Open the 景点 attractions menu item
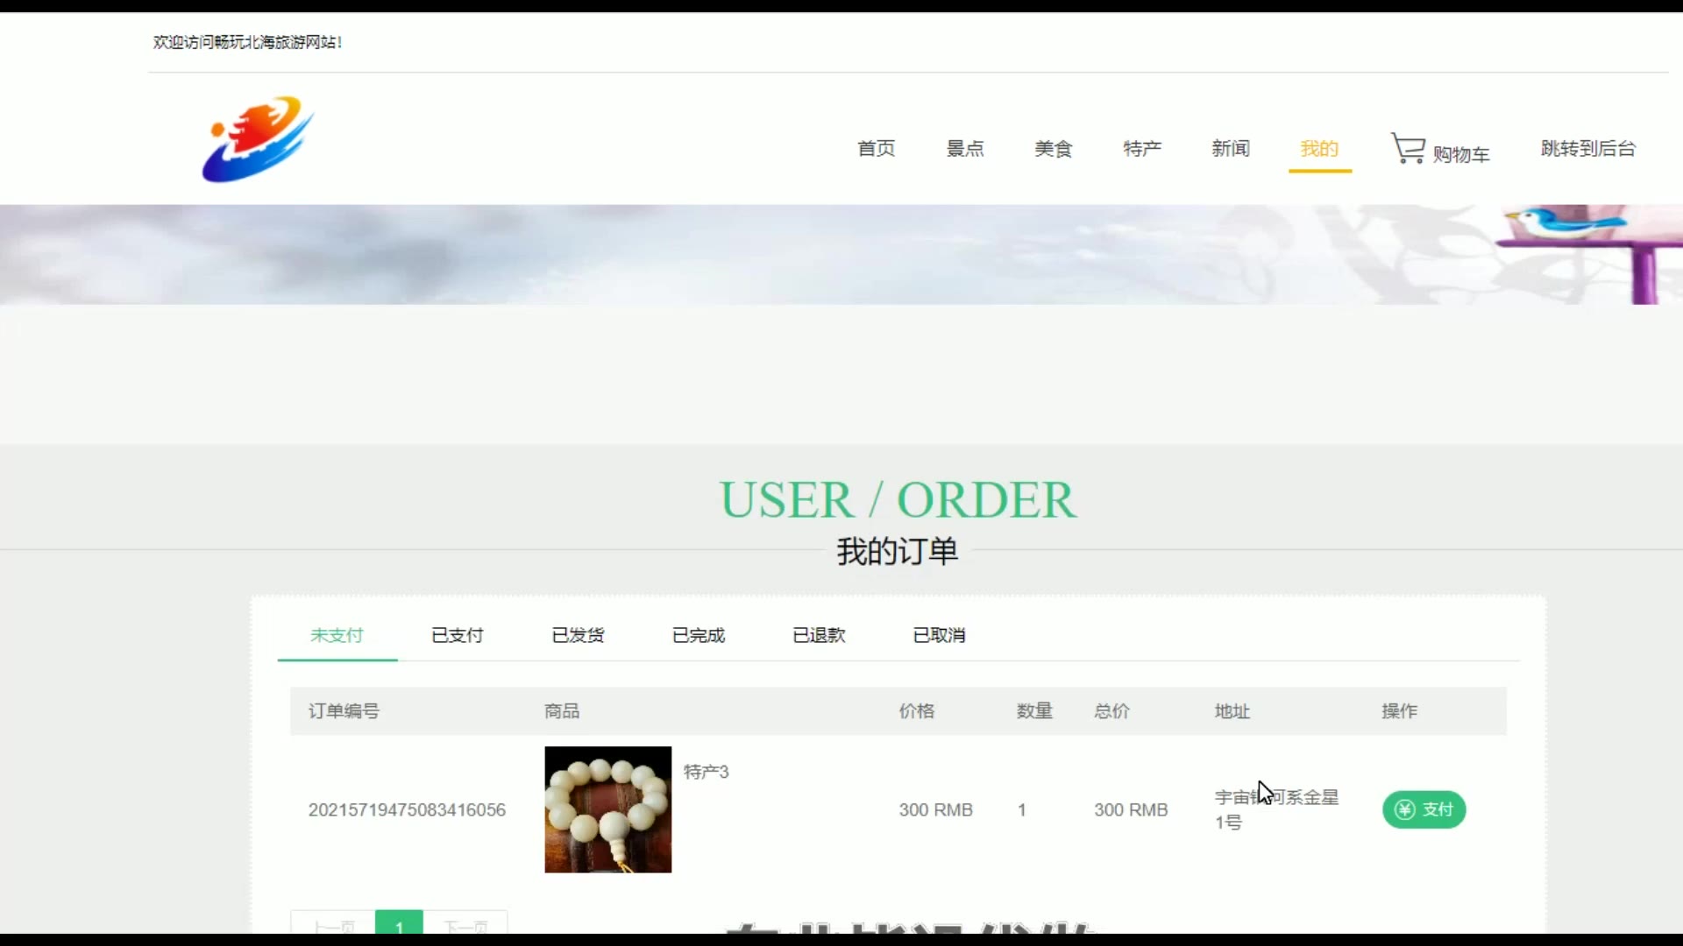1683x946 pixels. pos(964,149)
